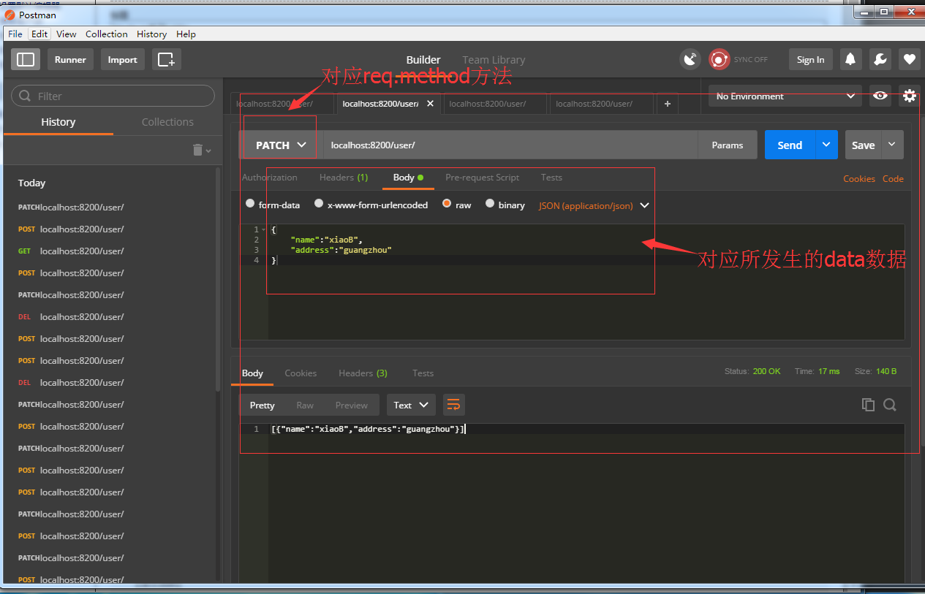Open search in response icon
This screenshot has width=925, height=594.
890,405
